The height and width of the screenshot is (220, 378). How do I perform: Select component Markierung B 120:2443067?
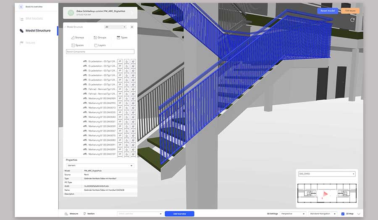pos(102,131)
